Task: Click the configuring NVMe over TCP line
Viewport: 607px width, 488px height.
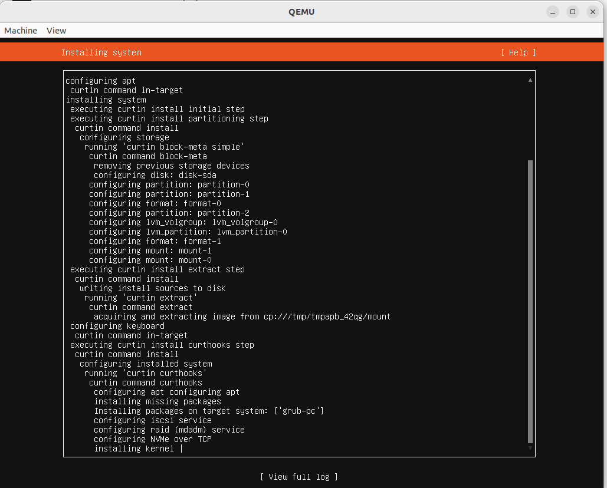Action: click(x=153, y=439)
